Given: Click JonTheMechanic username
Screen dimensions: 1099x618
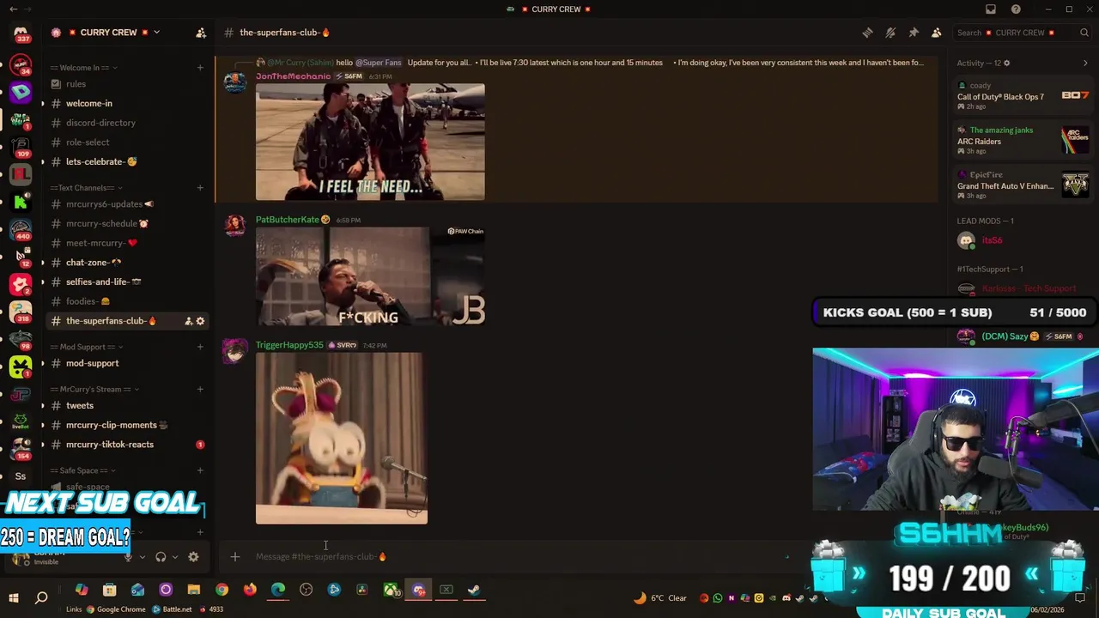Looking at the screenshot, I should [x=293, y=76].
